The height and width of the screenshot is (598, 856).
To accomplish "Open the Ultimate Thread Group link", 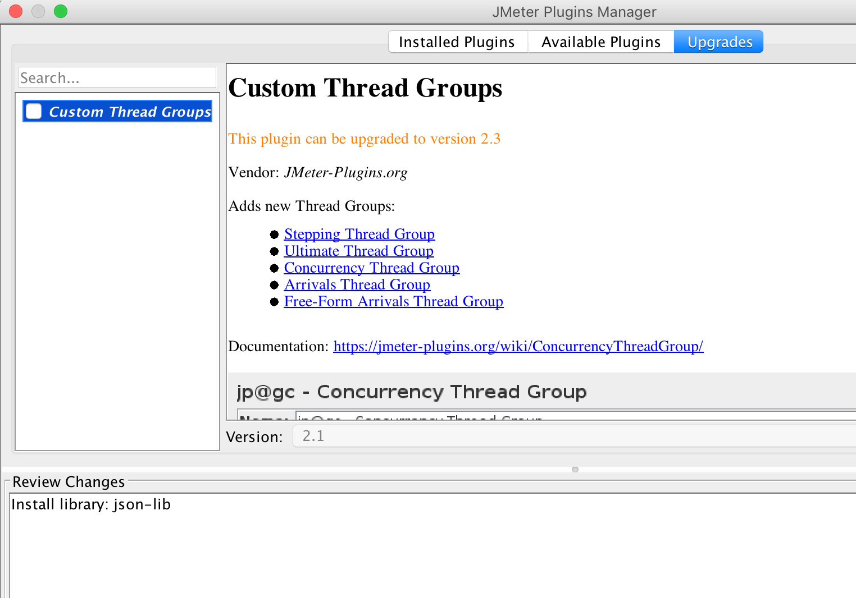I will coord(359,251).
